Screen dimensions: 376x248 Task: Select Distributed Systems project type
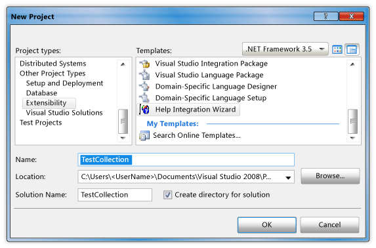click(52, 64)
